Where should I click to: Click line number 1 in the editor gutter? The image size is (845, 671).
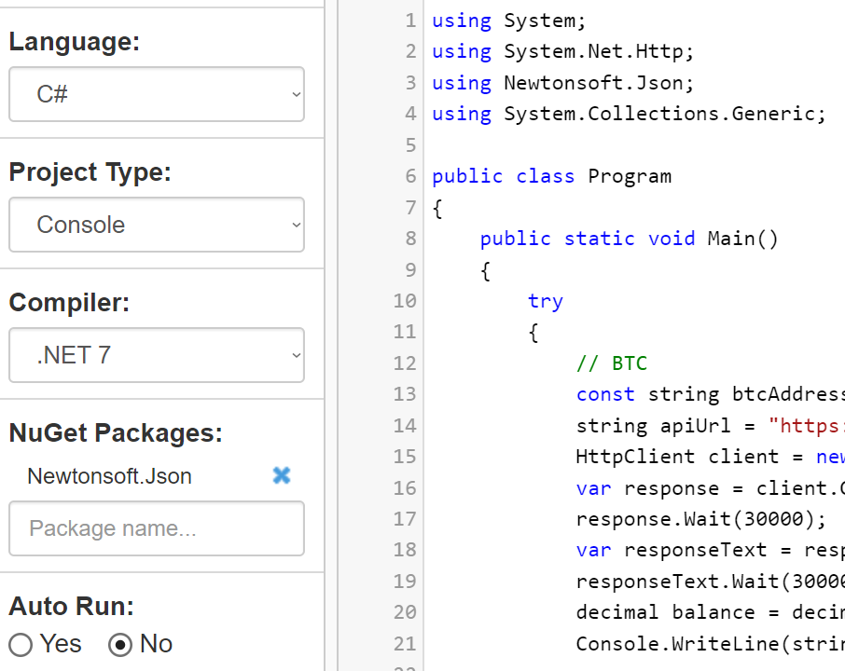(411, 20)
